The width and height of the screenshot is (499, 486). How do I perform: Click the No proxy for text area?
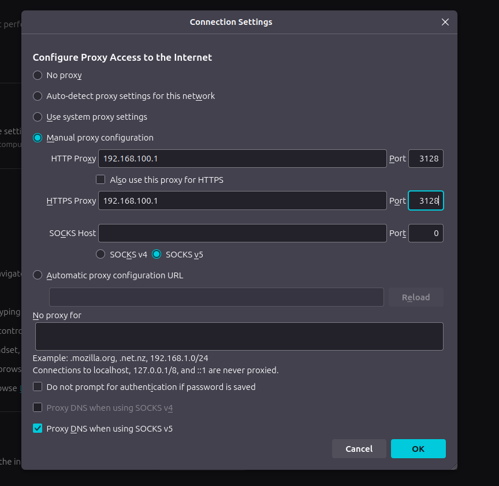[239, 336]
